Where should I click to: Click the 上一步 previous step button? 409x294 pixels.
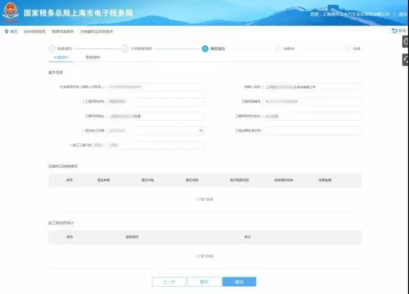169,282
